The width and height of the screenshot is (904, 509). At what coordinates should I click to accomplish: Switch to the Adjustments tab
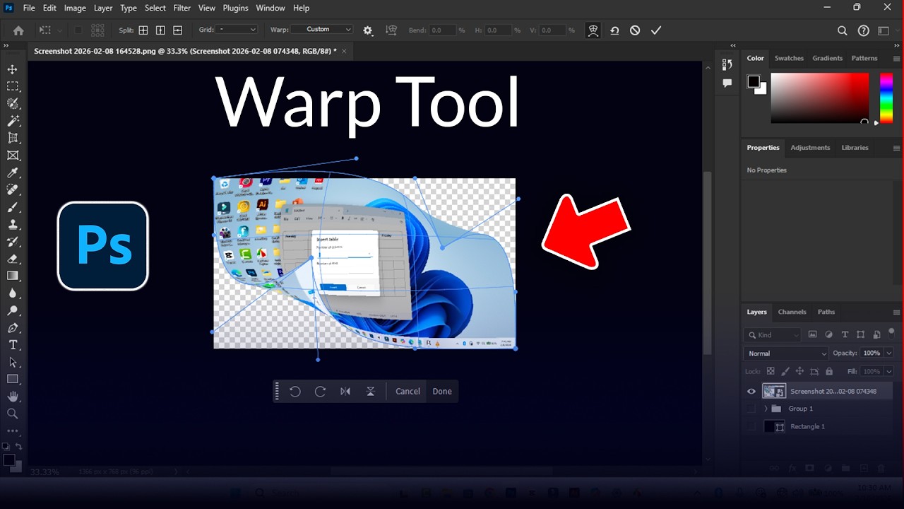click(x=810, y=148)
